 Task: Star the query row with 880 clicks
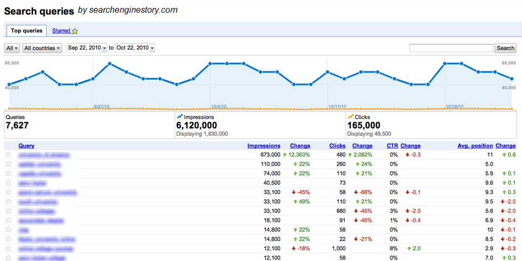pos(9,211)
